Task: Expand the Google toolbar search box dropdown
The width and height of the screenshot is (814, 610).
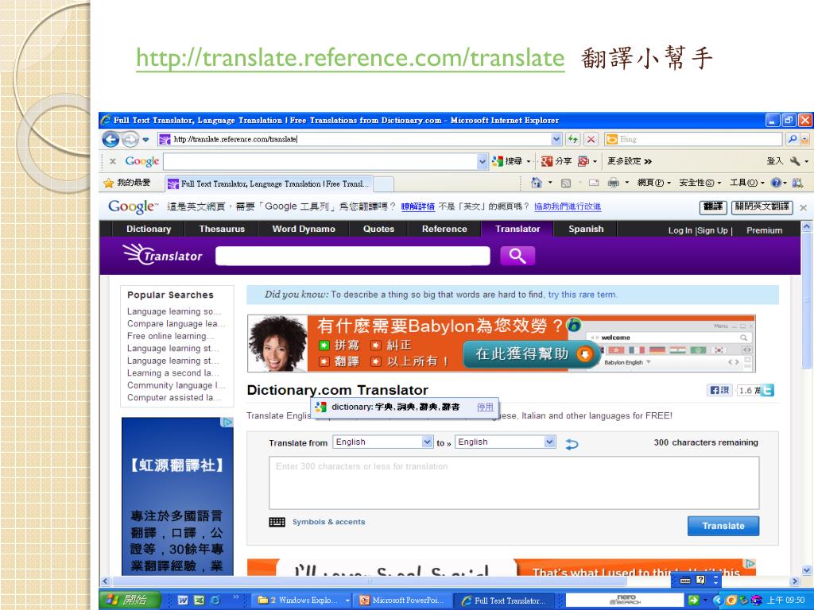Action: [x=482, y=161]
